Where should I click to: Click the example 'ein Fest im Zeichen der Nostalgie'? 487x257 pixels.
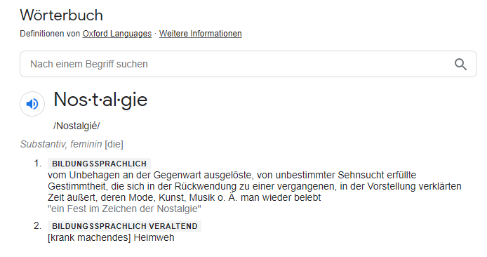(124, 209)
